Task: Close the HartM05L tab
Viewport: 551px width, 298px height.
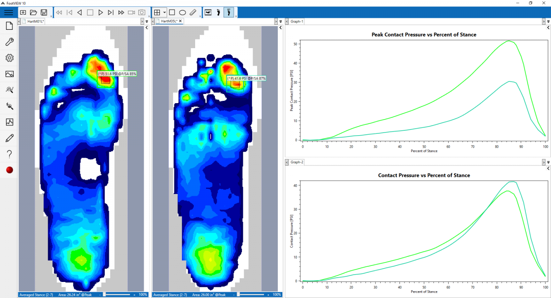Action: (x=180, y=22)
